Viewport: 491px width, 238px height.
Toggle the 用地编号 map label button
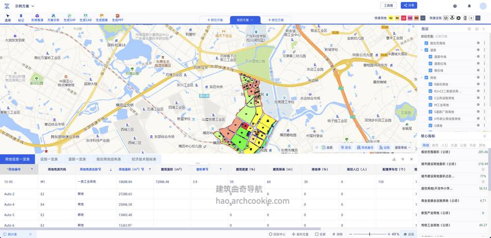click(x=365, y=147)
